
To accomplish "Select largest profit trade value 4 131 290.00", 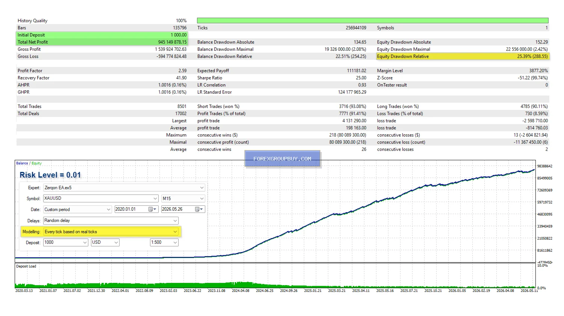I will (x=354, y=121).
